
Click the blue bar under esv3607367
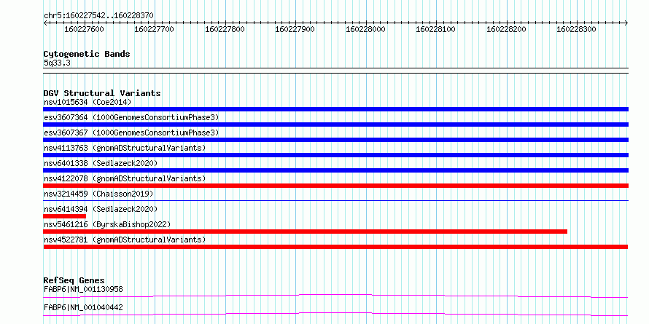pos(335,140)
